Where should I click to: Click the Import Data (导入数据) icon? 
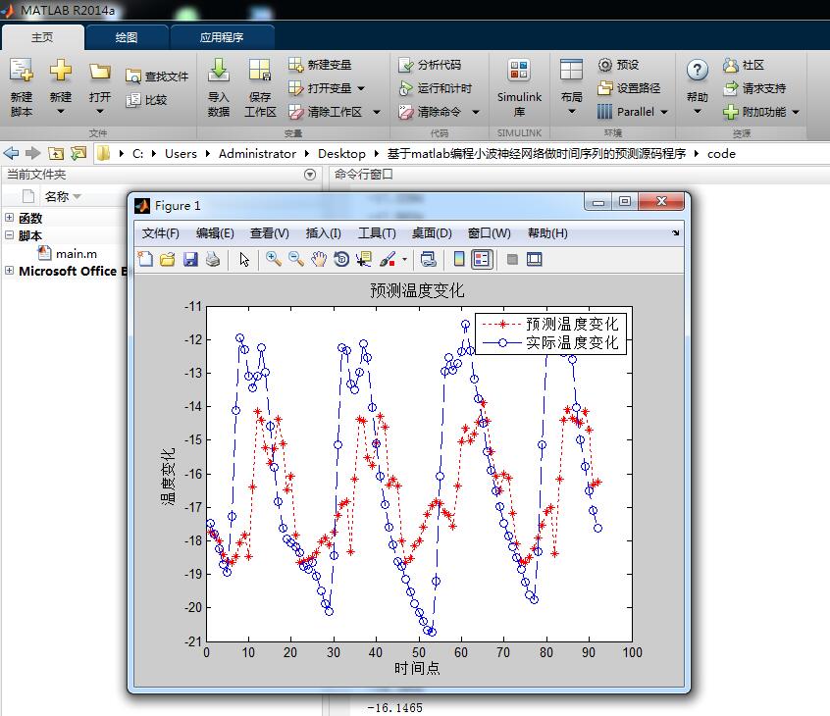click(x=218, y=70)
